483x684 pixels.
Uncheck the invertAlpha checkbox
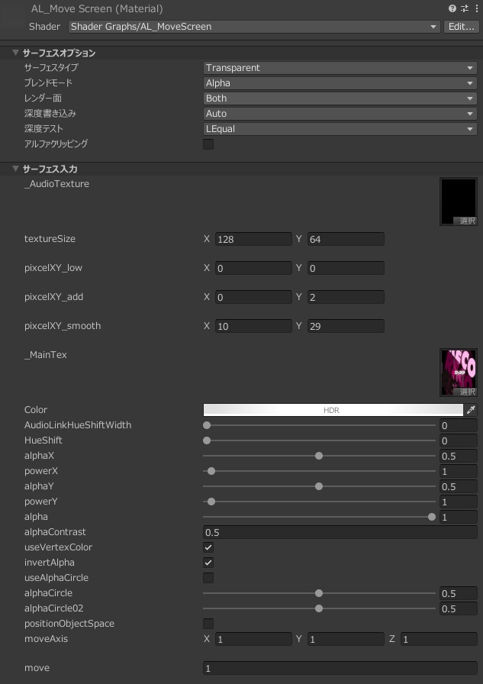click(208, 563)
